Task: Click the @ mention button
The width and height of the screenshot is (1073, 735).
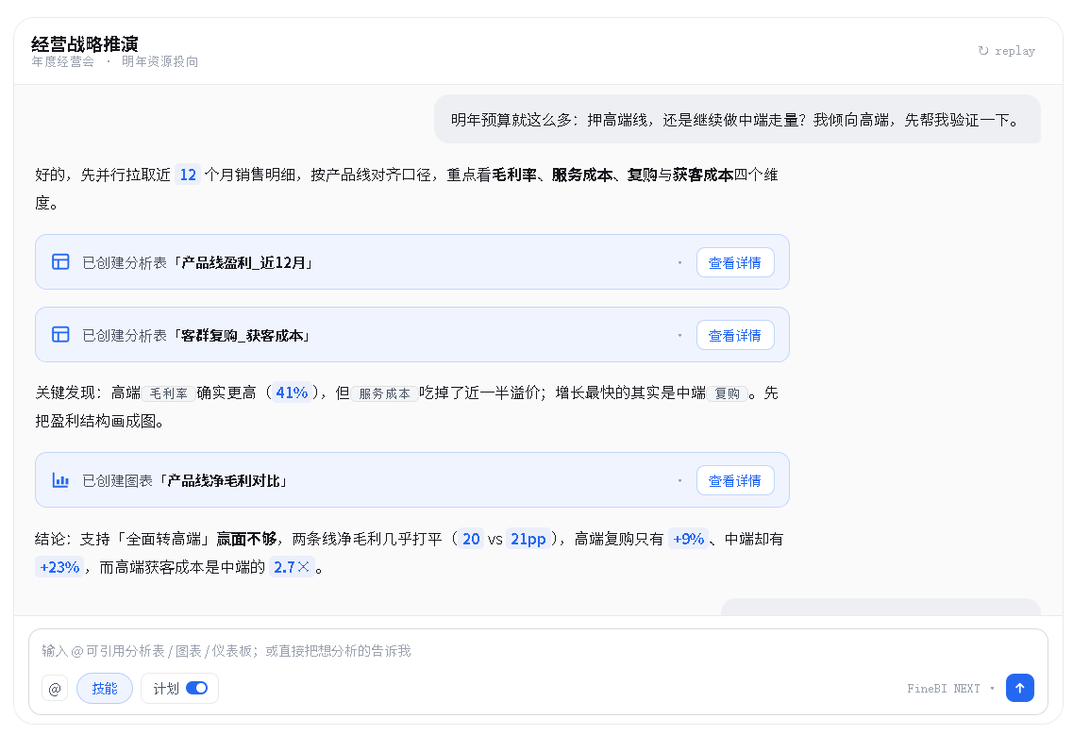Action: click(55, 689)
